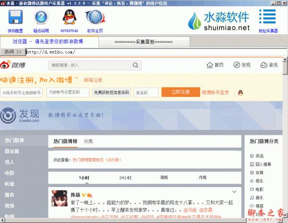
Task: Select 找人 in the left sidebar
Action: (10, 162)
